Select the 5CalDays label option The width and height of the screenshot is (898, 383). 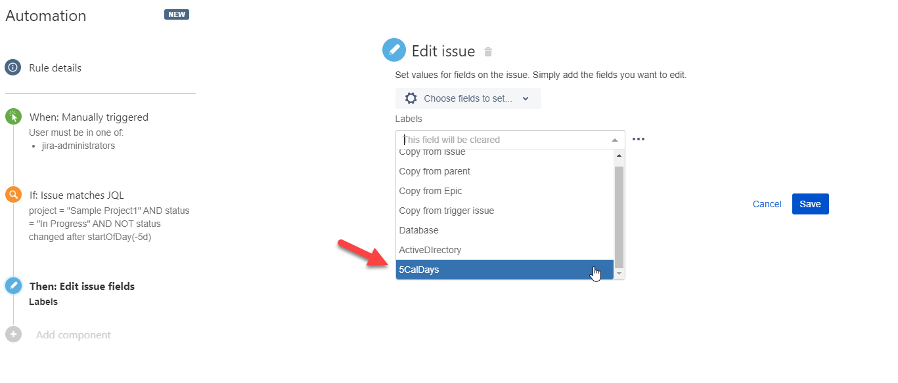click(505, 270)
